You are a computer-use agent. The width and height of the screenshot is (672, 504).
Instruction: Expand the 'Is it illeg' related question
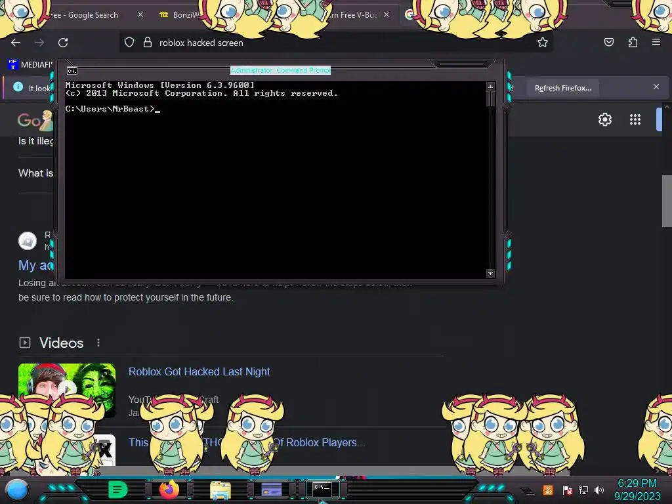[36, 141]
